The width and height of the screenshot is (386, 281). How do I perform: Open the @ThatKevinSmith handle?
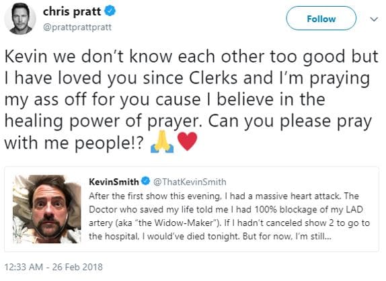(190, 182)
